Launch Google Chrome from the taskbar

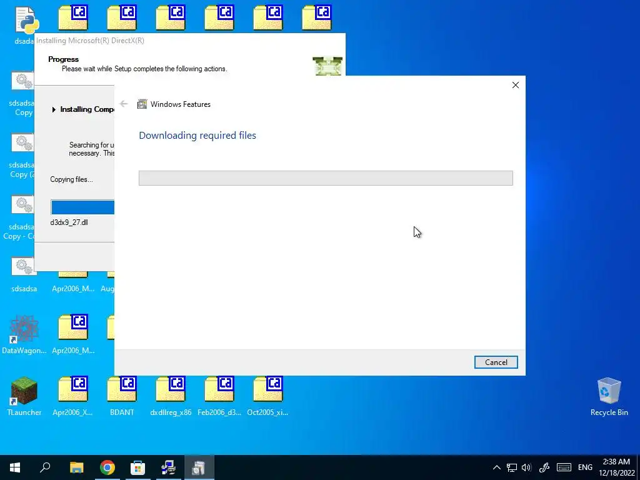pos(107,467)
